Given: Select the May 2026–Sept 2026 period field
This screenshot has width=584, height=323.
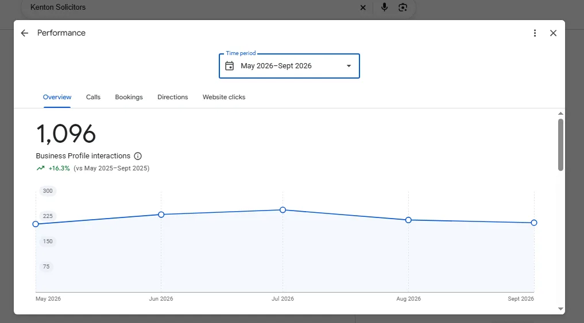Looking at the screenshot, I should 289,66.
